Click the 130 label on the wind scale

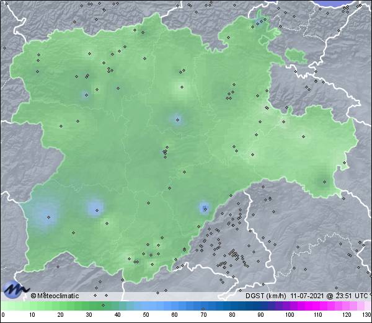coord(366,315)
